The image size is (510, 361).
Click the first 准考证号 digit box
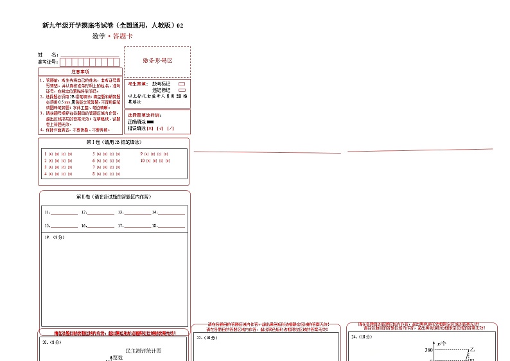(63, 62)
